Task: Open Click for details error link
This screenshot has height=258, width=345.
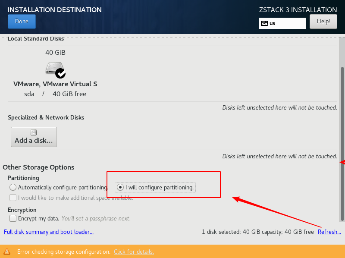Action: pos(134,252)
